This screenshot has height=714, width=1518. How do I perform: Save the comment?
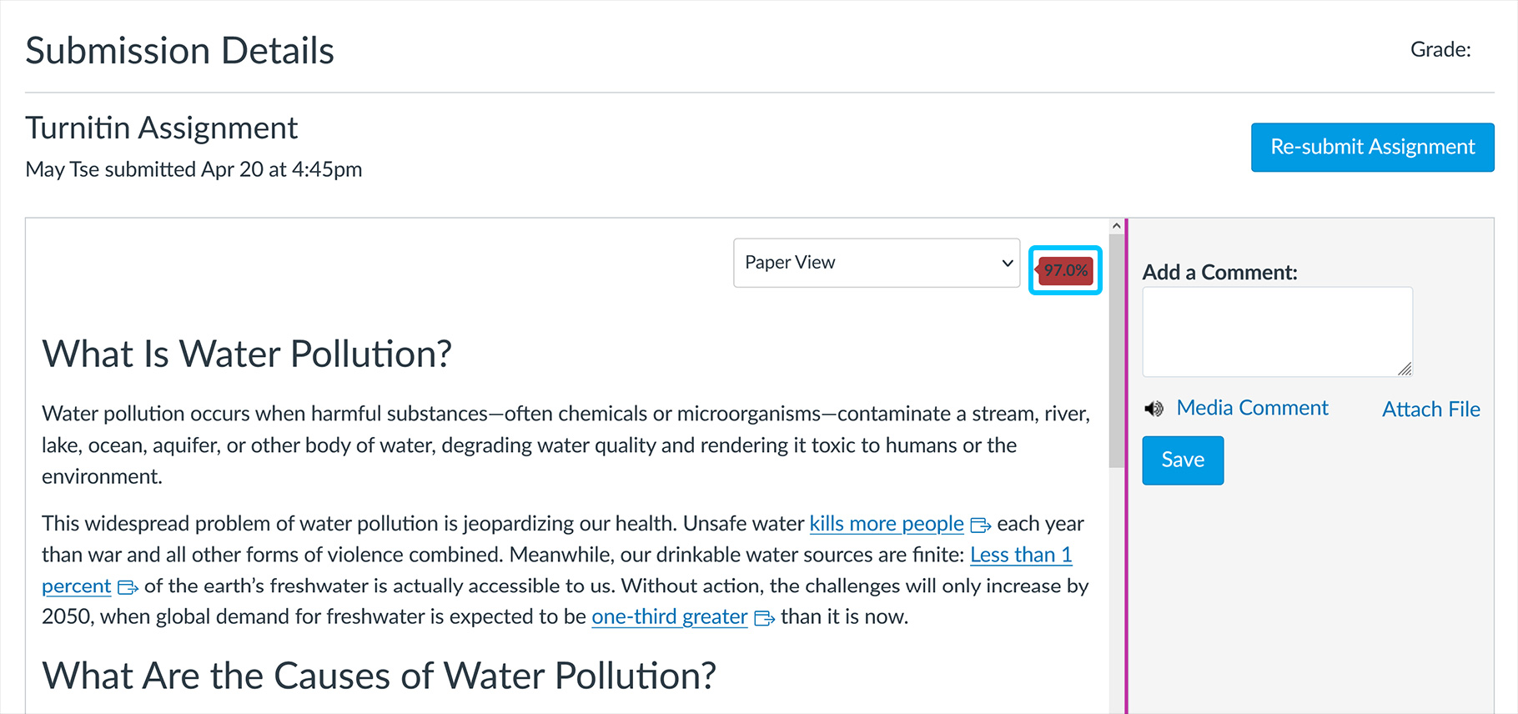coord(1183,460)
